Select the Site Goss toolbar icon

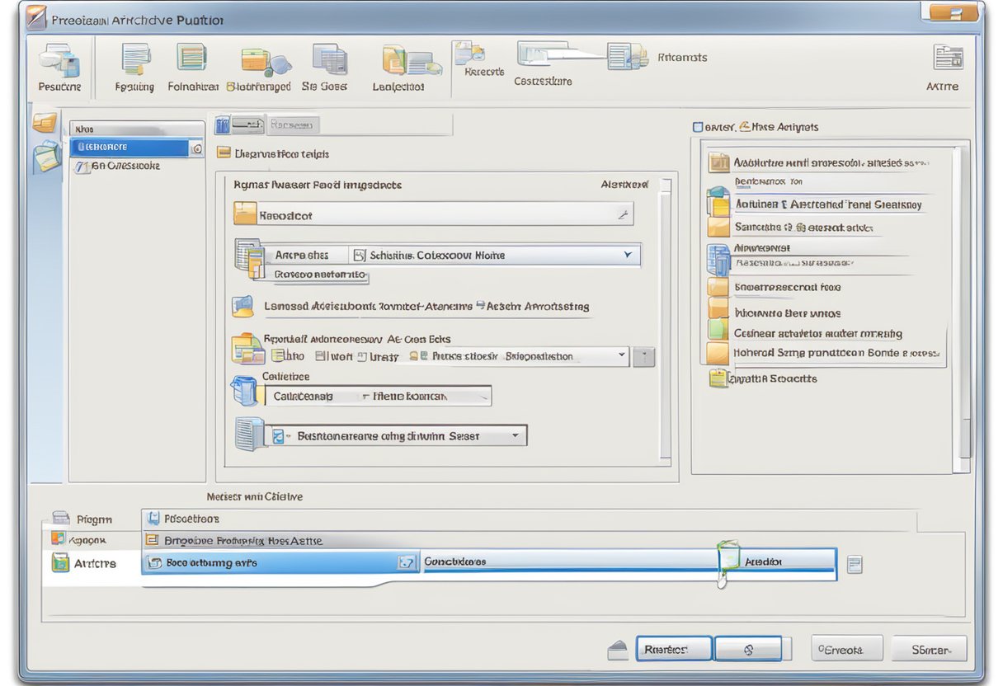click(325, 66)
